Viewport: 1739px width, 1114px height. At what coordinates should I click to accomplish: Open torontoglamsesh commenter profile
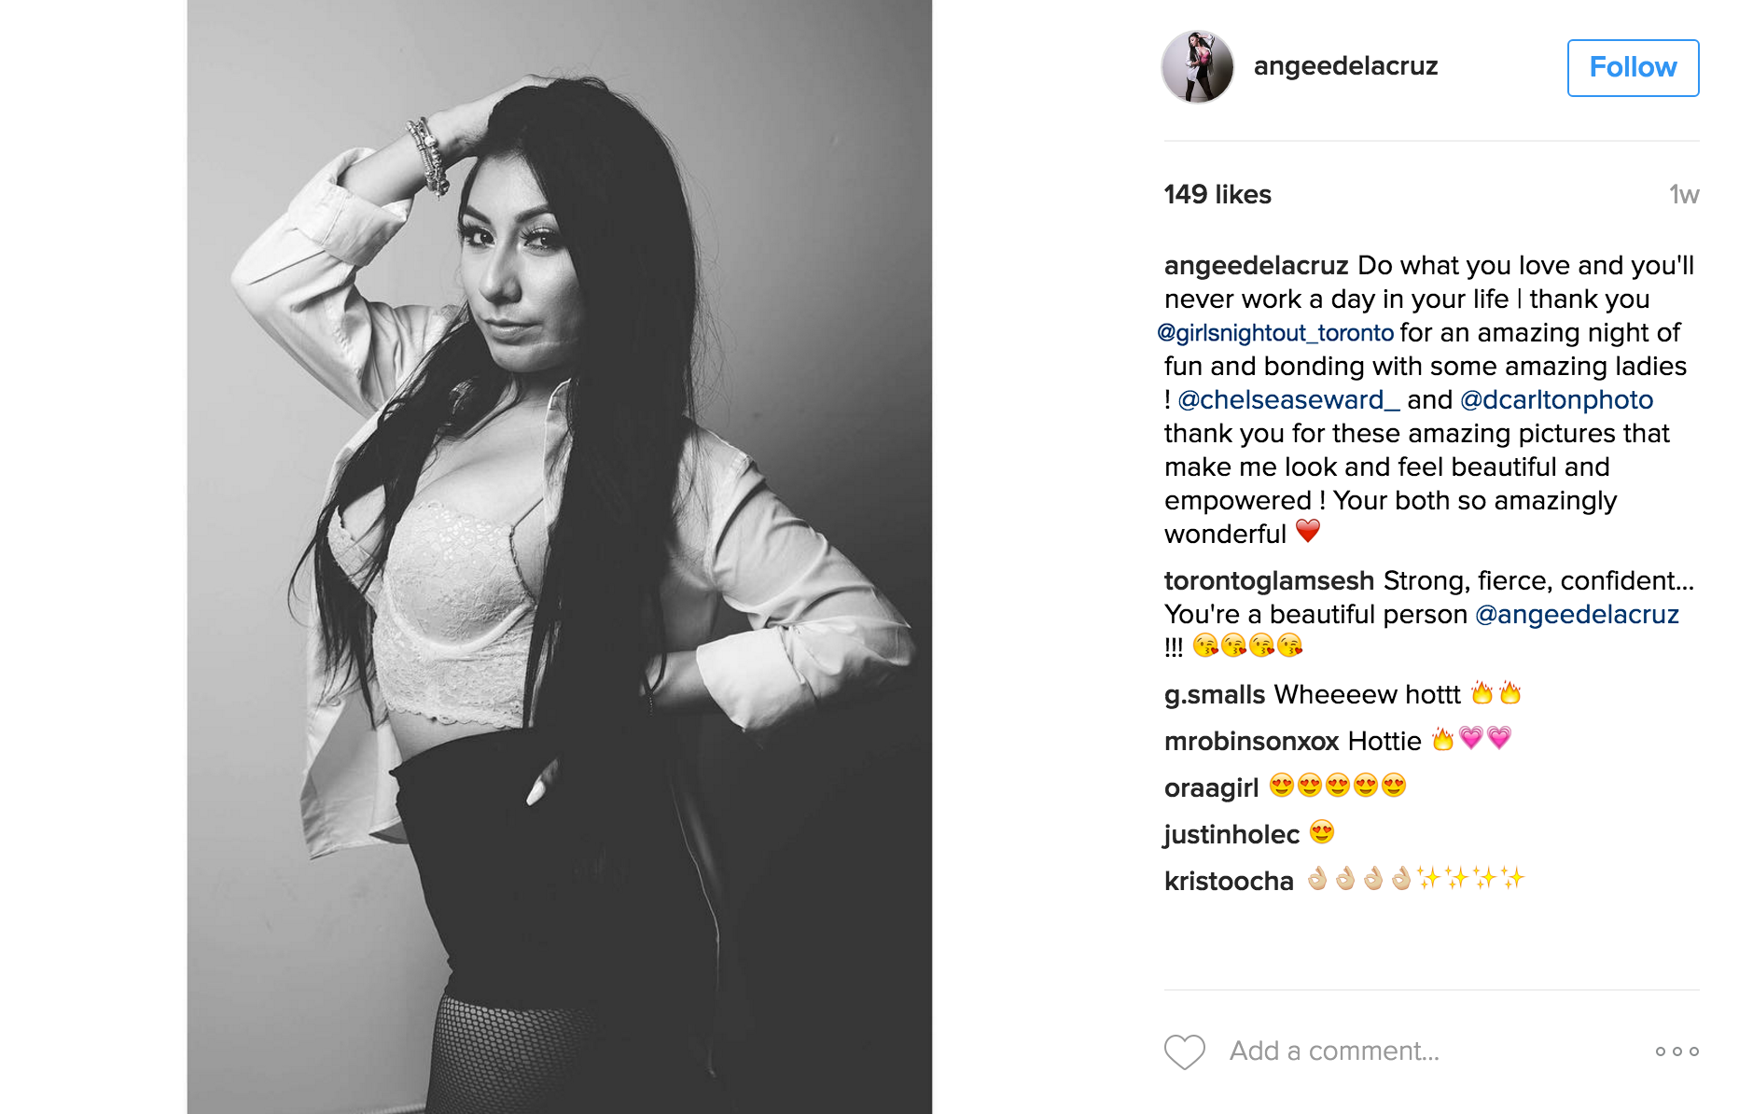click(x=1269, y=581)
